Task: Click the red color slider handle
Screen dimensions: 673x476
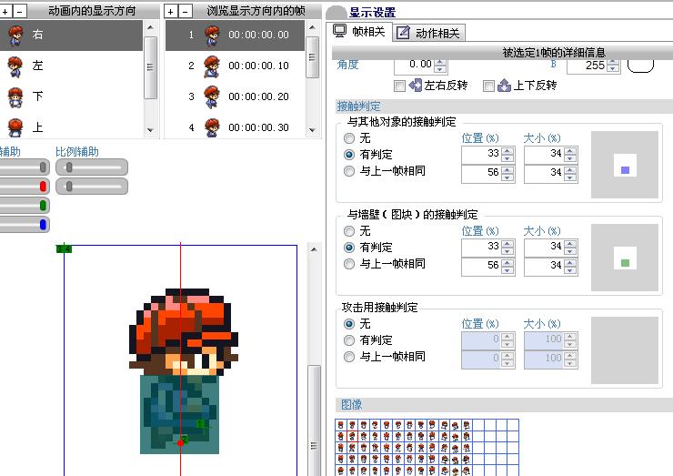Action: pos(43,187)
